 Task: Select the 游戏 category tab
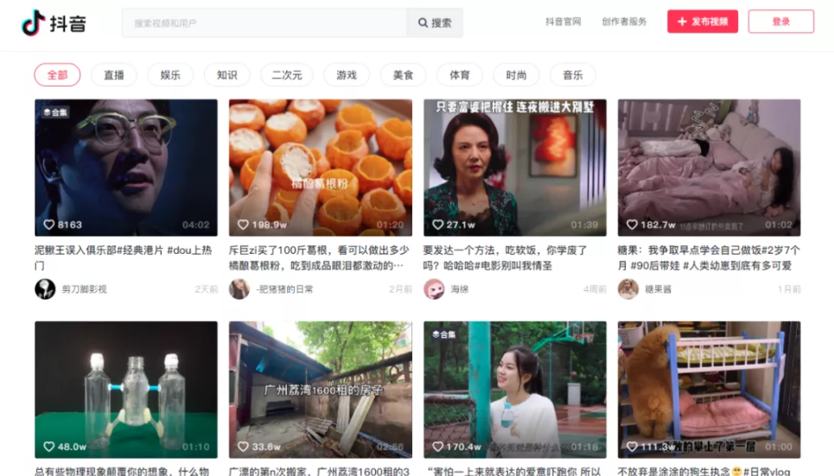(347, 75)
